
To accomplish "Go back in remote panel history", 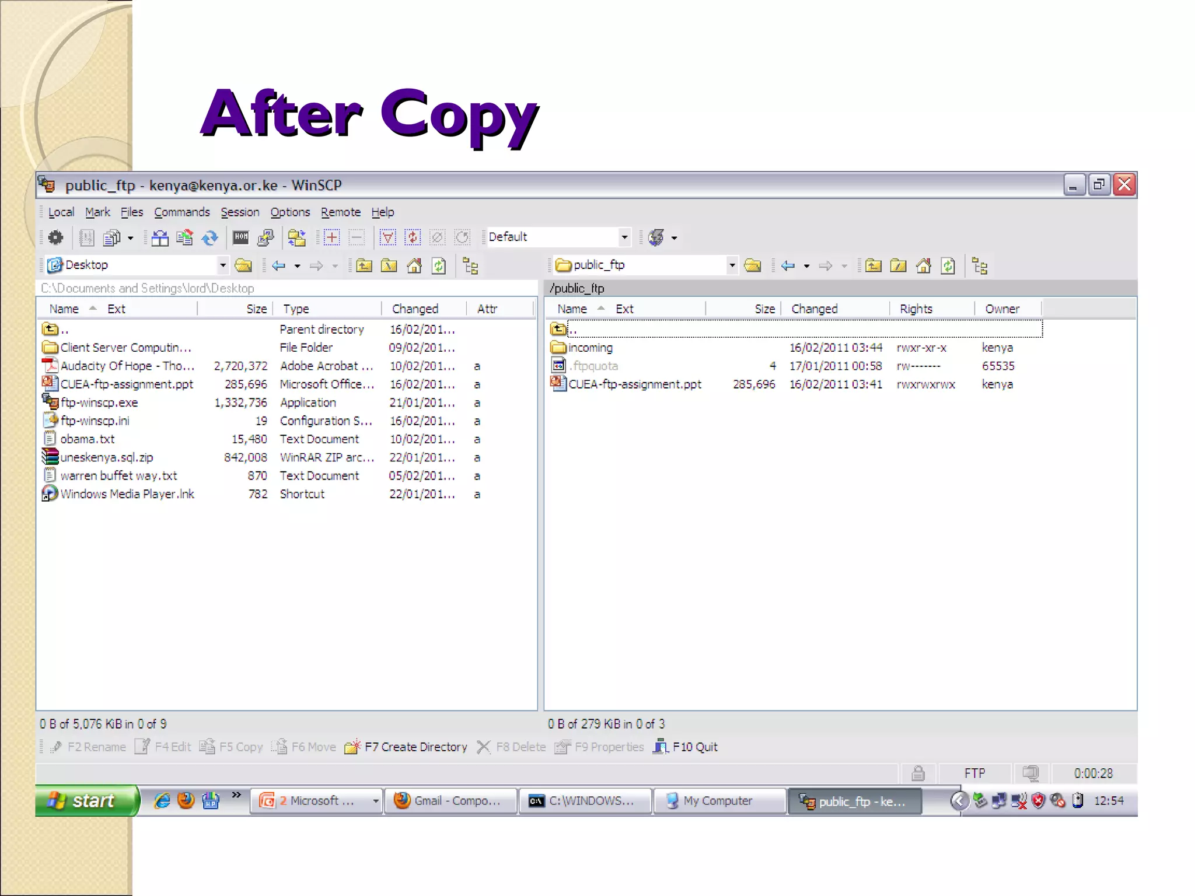I will [x=788, y=266].
